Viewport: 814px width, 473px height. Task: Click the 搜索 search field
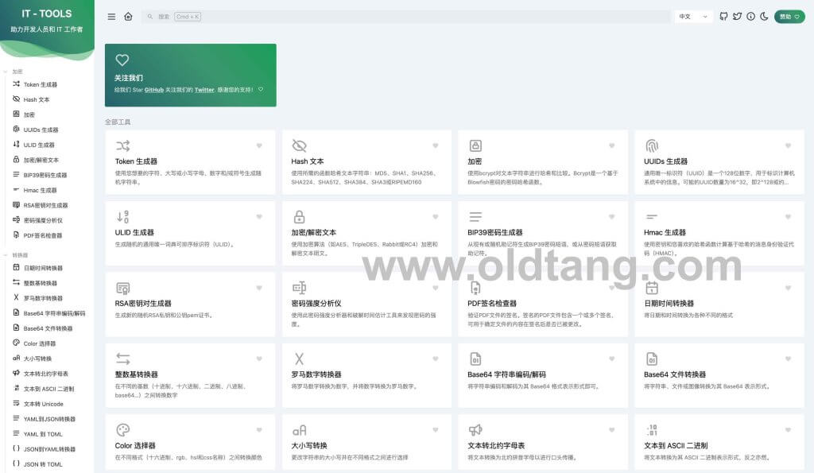coord(405,17)
